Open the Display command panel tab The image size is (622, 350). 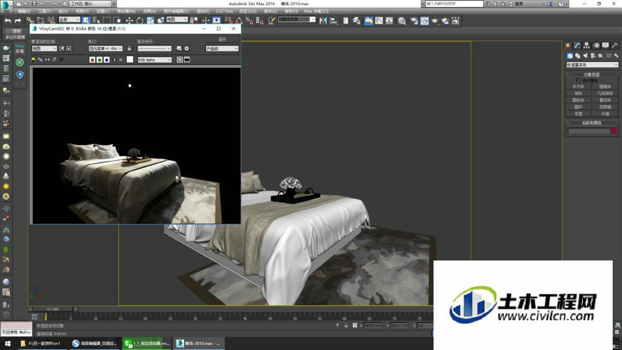[x=605, y=45]
